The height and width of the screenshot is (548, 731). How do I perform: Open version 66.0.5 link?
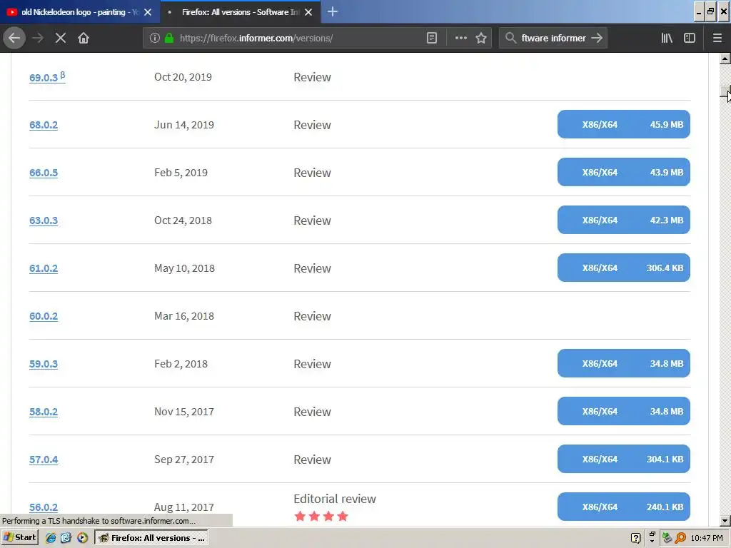click(x=44, y=173)
